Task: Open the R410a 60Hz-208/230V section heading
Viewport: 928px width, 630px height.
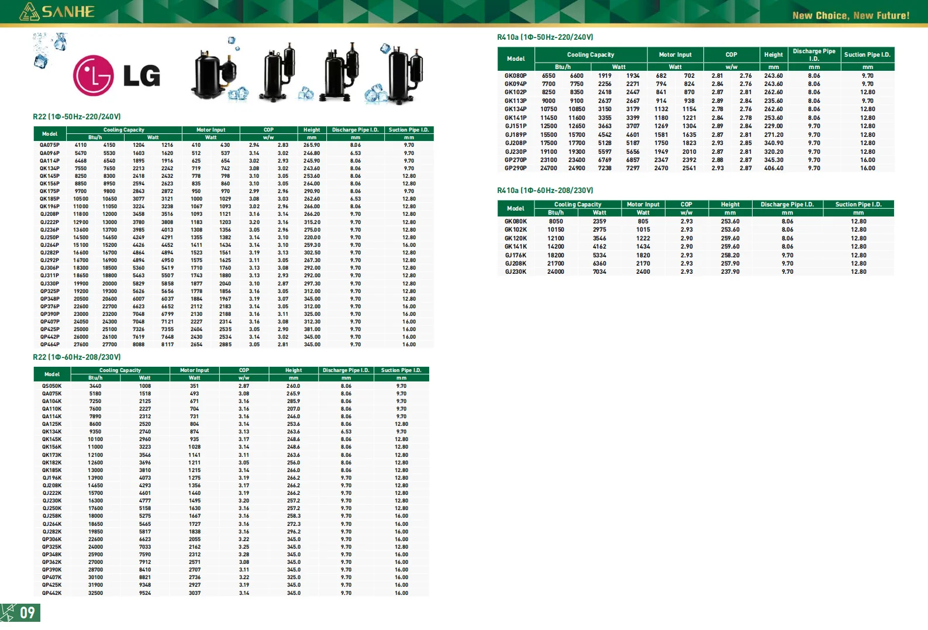Action: pyautogui.click(x=545, y=190)
